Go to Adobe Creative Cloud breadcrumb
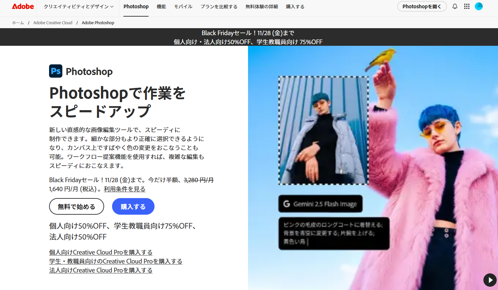 pos(53,23)
